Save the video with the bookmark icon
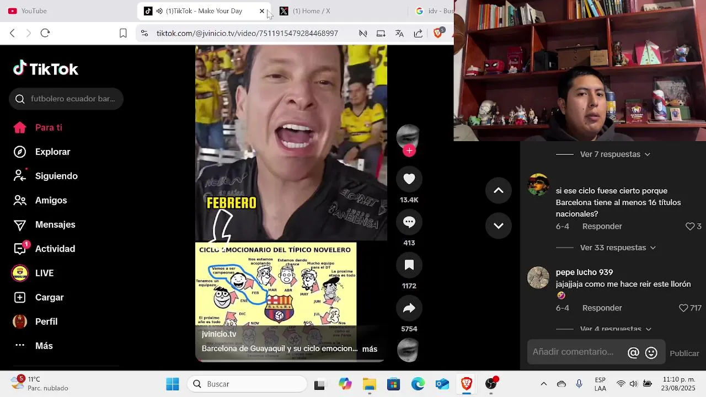 click(x=409, y=265)
